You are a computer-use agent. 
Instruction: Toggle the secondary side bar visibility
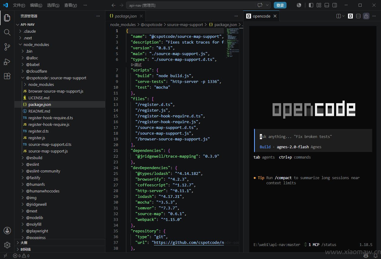click(x=335, y=5)
